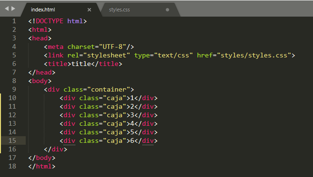Click the href attribute name on line 5

point(204,56)
